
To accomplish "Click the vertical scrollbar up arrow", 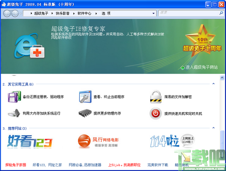I will pos(222,78).
